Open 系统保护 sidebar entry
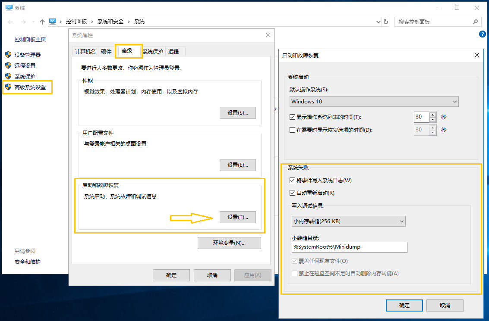This screenshot has height=321, width=489. (x=25, y=76)
